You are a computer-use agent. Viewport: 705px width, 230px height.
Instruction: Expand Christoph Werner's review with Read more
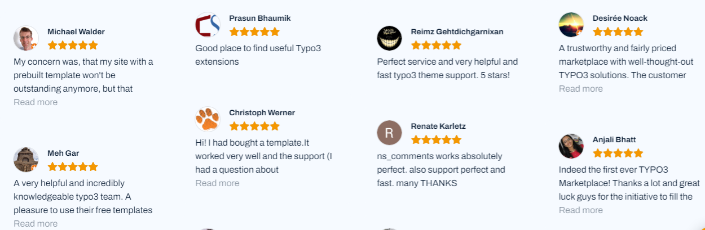pos(217,183)
